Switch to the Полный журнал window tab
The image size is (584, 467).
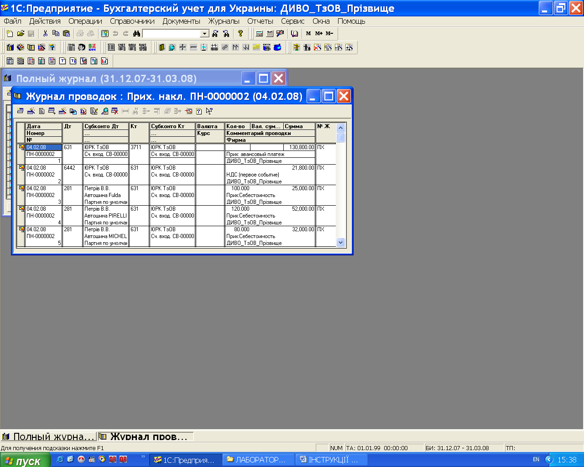tap(48, 436)
